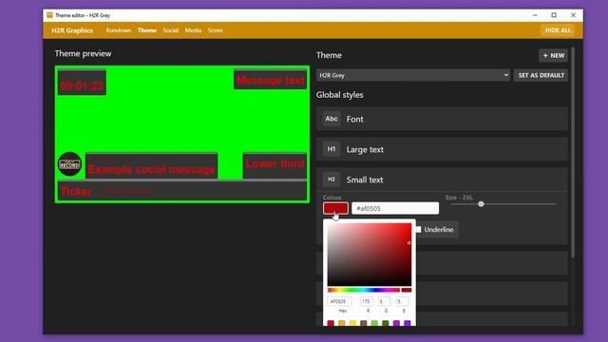The image size is (608, 342).
Task: Click the Theme editor app icon in title bar
Action: [x=49, y=15]
